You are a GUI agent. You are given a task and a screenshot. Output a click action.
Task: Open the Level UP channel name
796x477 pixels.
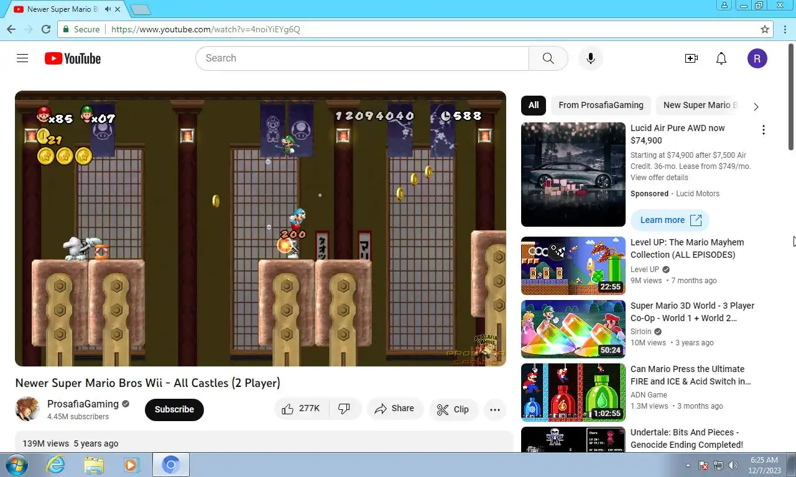[x=645, y=270]
